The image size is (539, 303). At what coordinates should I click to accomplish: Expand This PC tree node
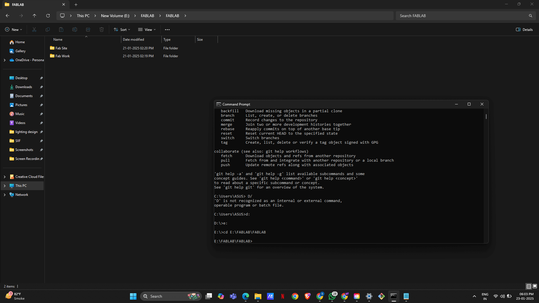coord(4,186)
